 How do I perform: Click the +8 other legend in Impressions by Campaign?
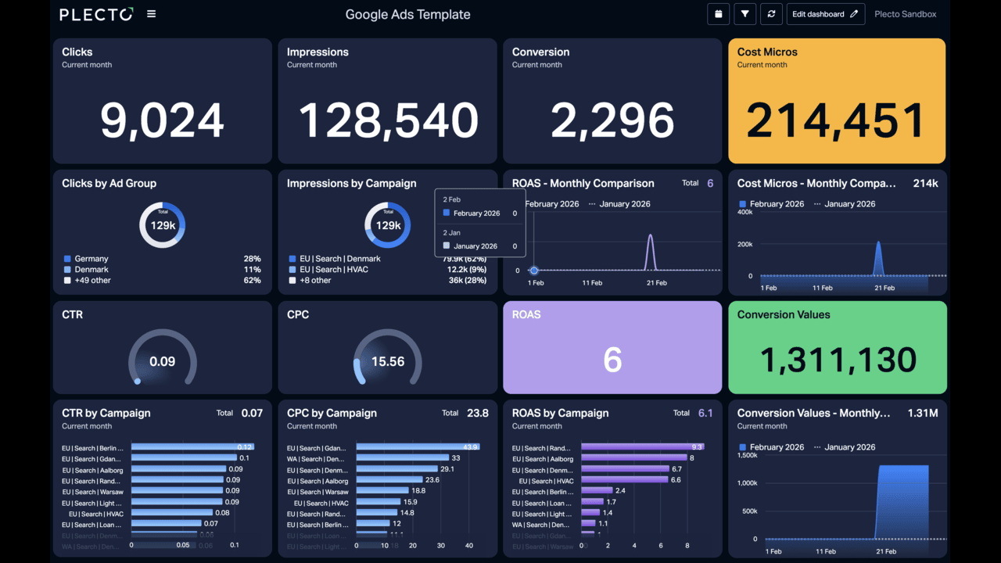[x=313, y=280]
